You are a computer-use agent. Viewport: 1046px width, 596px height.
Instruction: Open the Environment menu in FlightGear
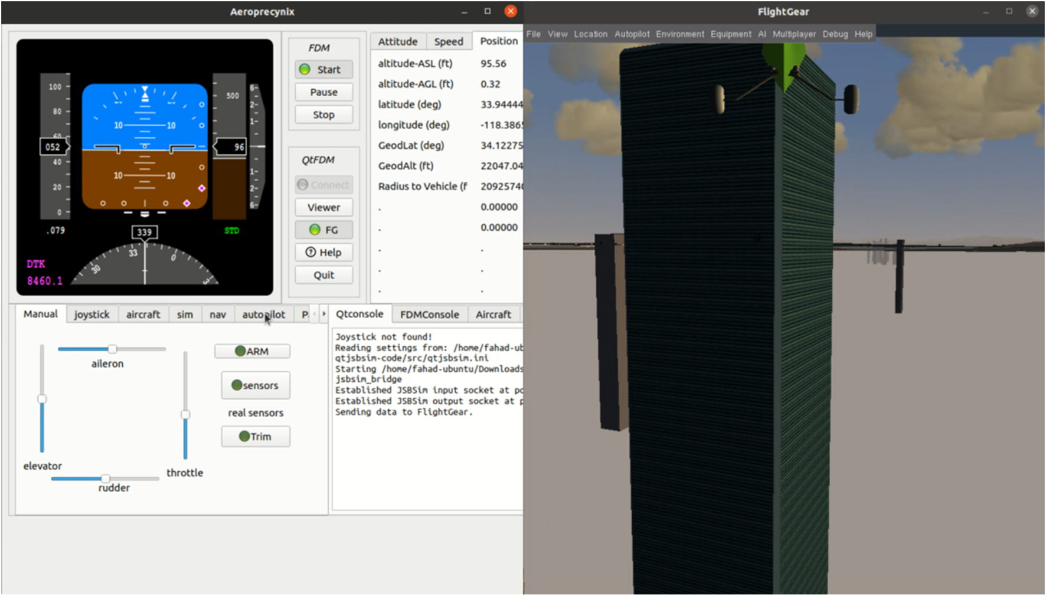pos(679,34)
